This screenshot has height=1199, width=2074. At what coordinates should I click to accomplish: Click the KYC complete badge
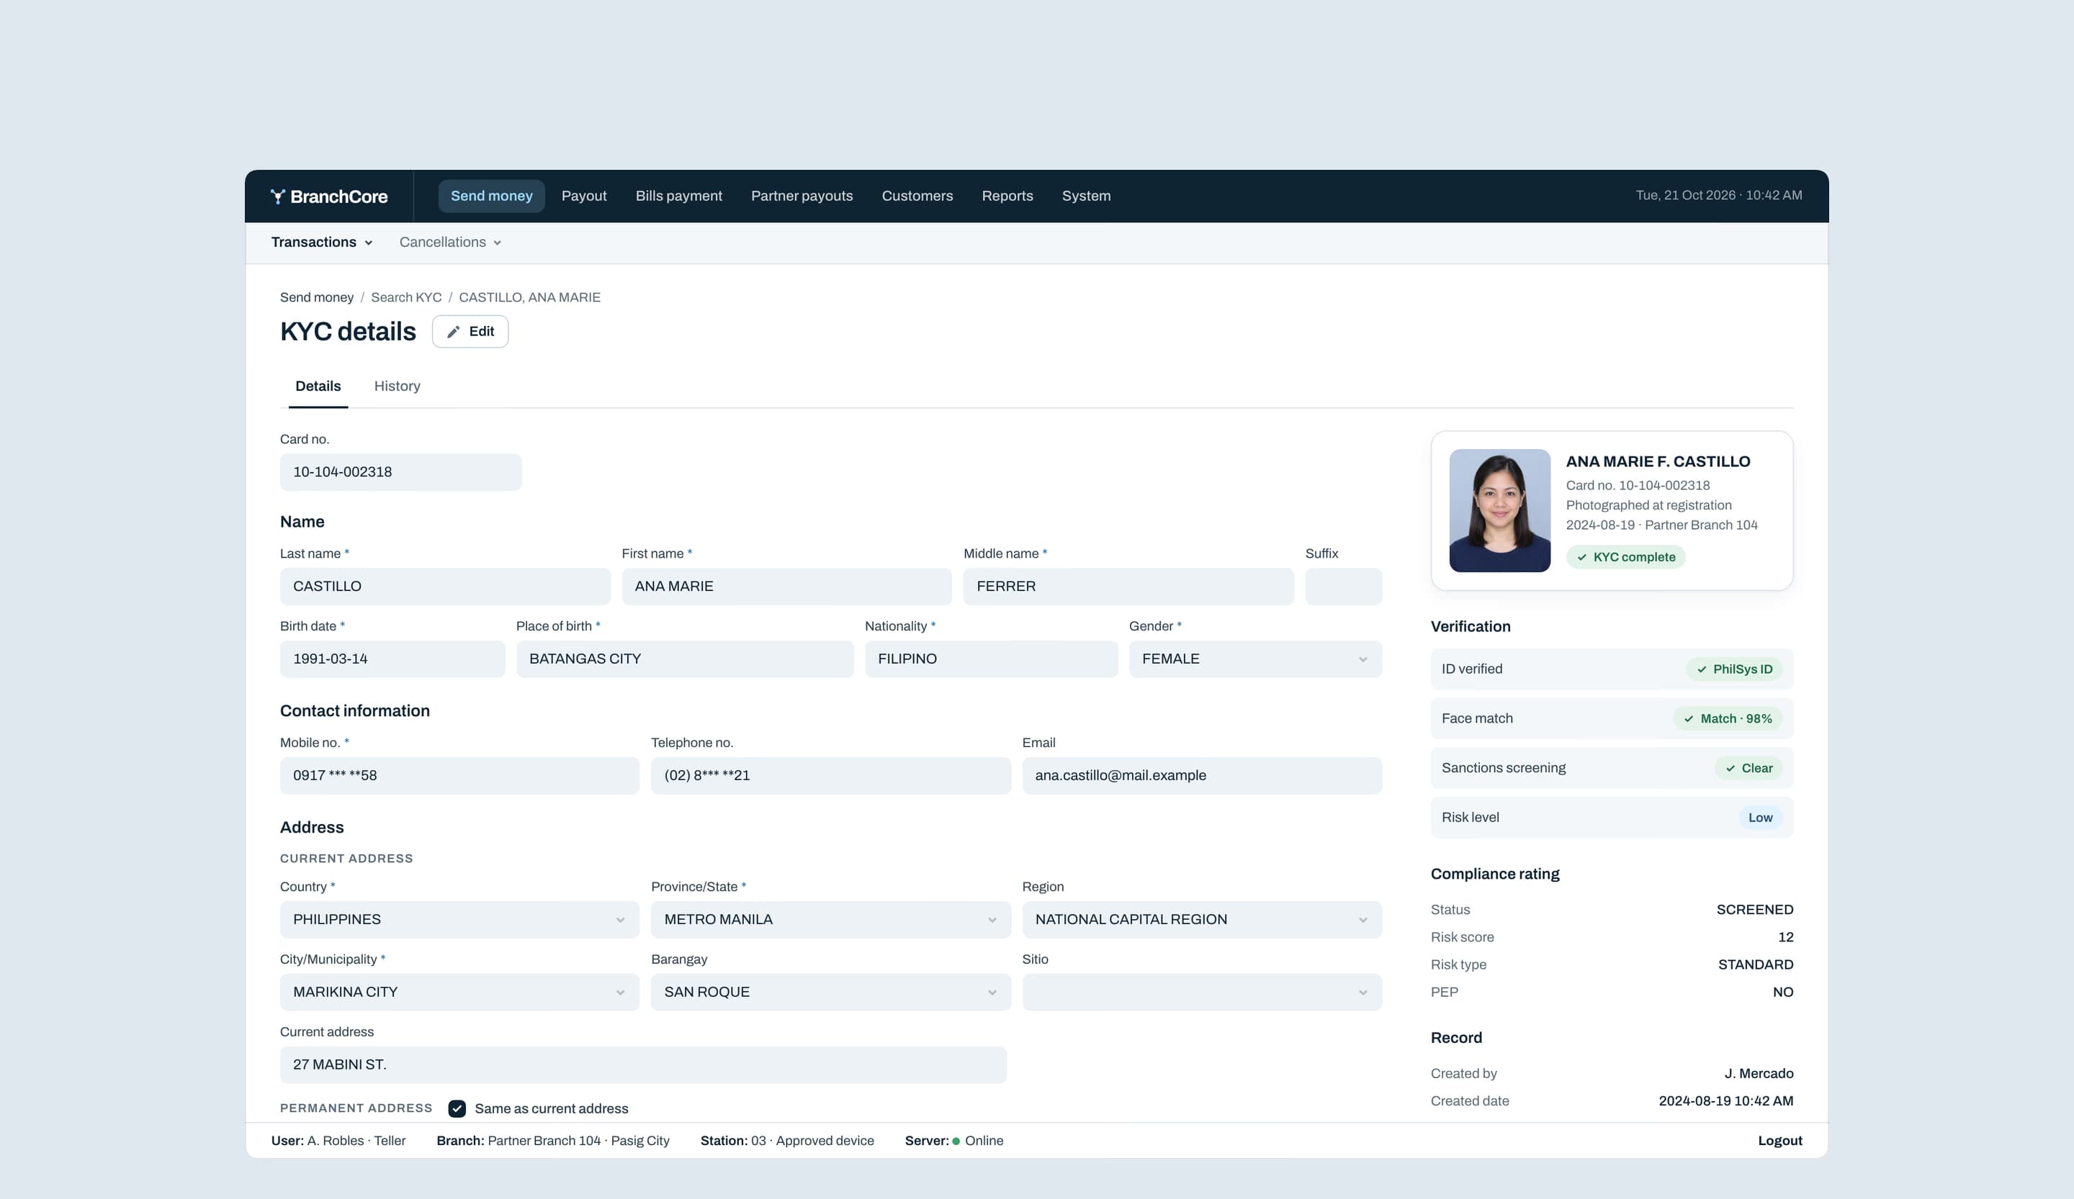(1625, 557)
